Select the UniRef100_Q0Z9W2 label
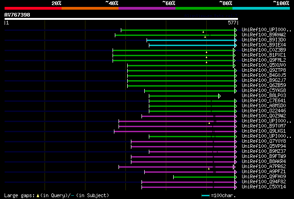294x199 pixels. click(x=264, y=116)
